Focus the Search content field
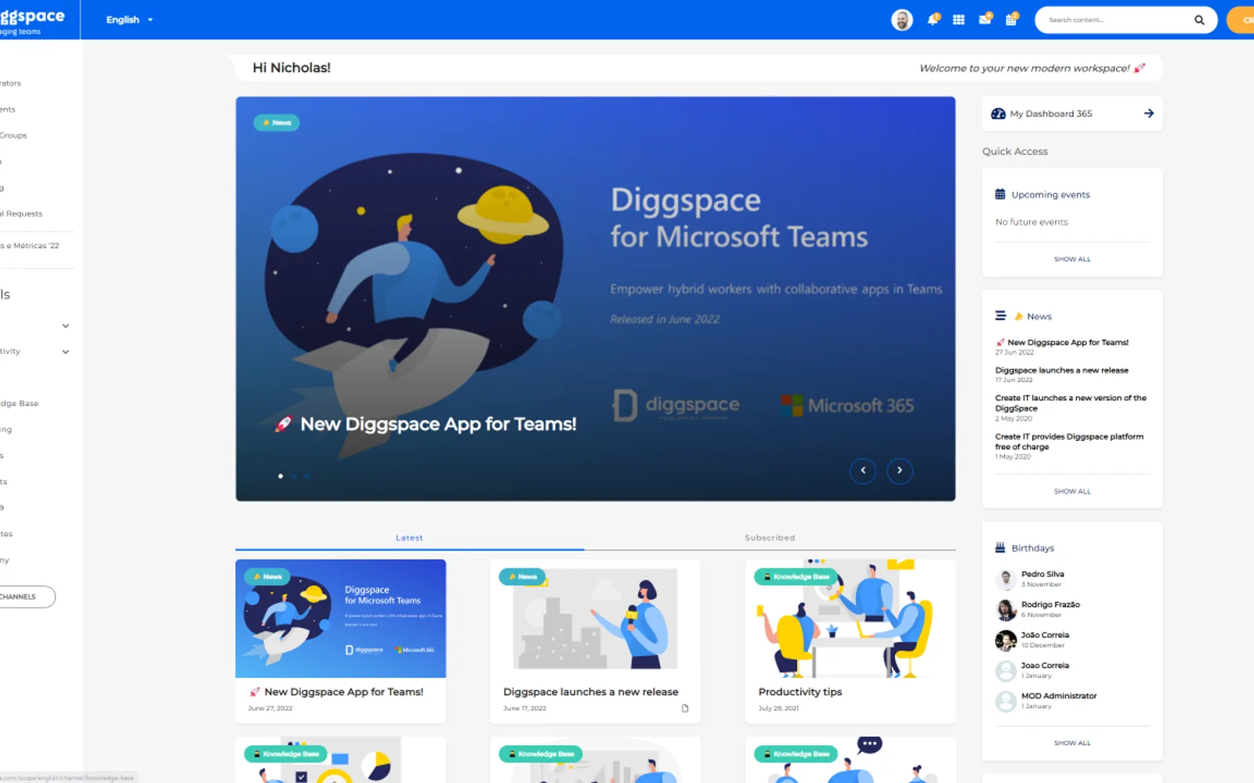Viewport: 1254px width, 783px height. click(x=1117, y=20)
